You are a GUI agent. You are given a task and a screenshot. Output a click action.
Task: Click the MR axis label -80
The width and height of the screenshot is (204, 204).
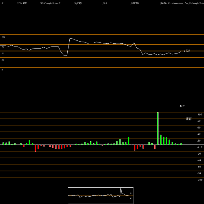click(x=199, y=173)
